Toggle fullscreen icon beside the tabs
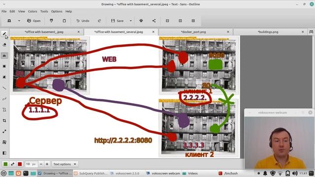 (311, 31)
